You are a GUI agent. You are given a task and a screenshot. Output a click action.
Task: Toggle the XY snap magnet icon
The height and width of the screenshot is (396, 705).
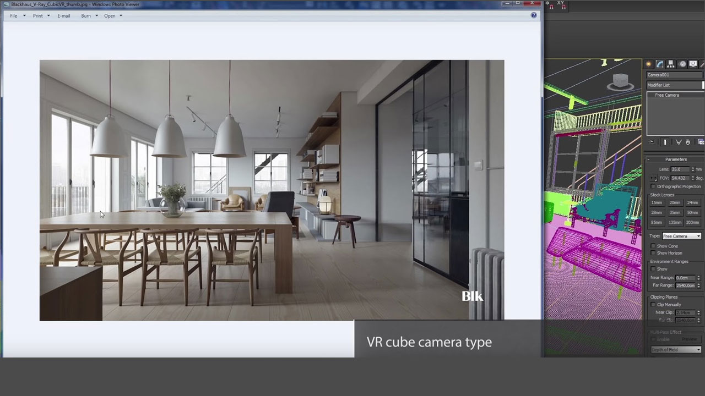(x=561, y=5)
